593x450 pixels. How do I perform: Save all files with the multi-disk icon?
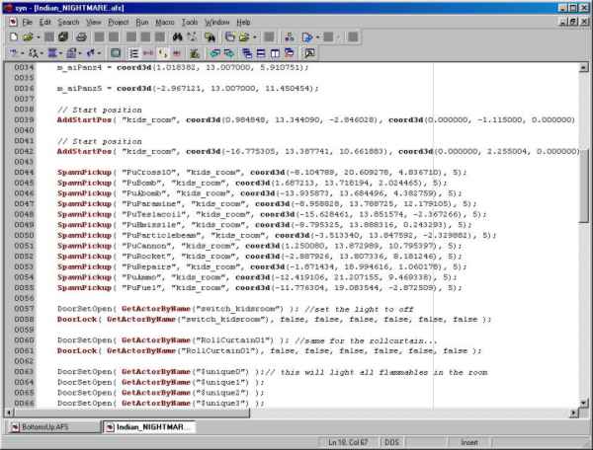pyautogui.click(x=63, y=37)
